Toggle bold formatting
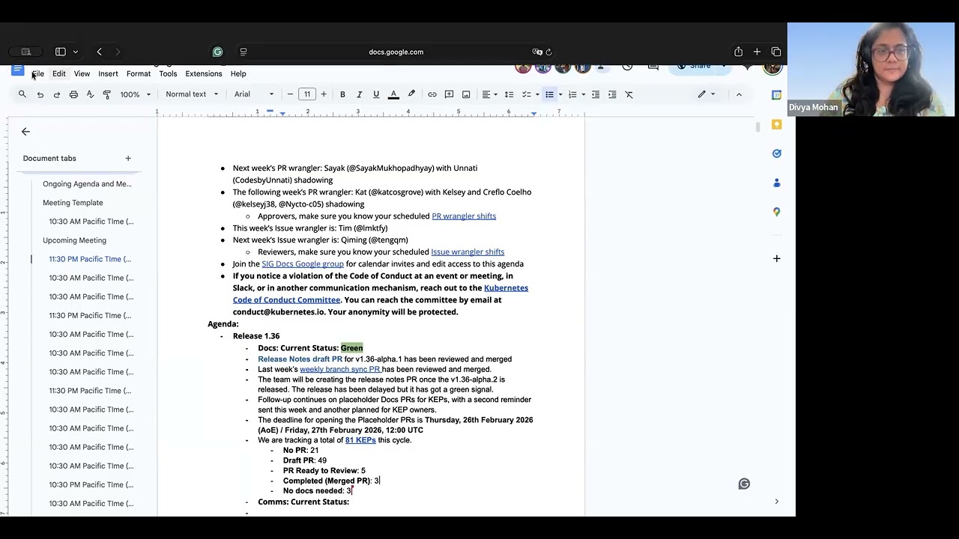This screenshot has width=959, height=539. [342, 94]
